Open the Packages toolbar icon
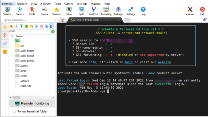The image size is (208, 117). point(118,11)
